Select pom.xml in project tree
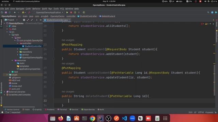The image size is (218, 122). pyautogui.click(x=14, y=89)
